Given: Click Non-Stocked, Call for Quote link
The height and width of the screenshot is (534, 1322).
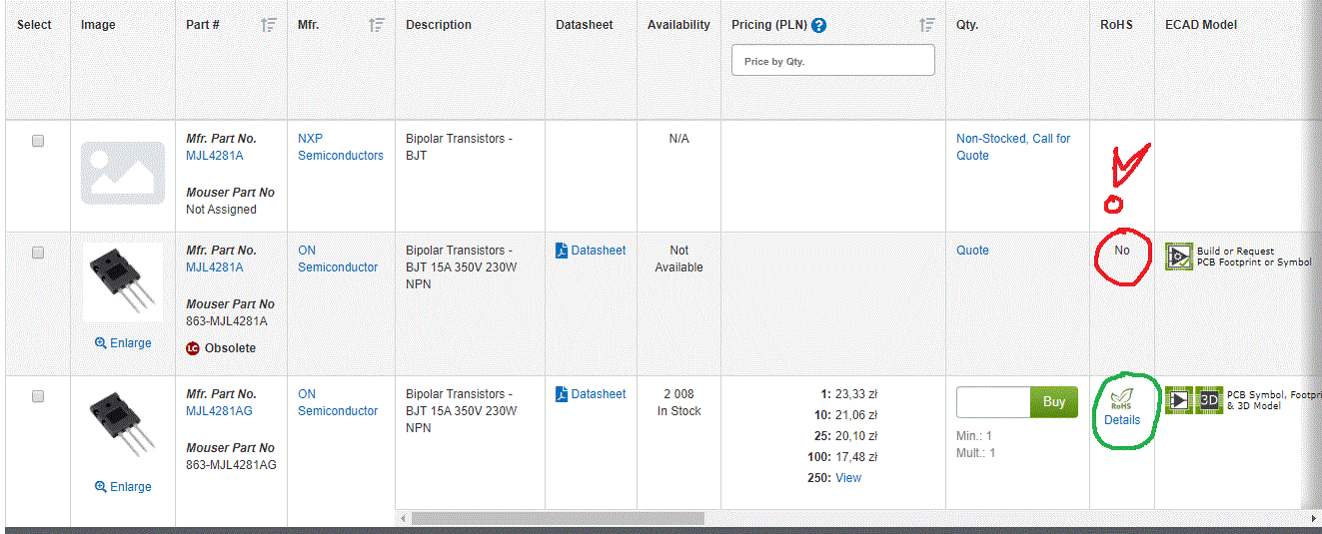Looking at the screenshot, I should click(x=1013, y=147).
